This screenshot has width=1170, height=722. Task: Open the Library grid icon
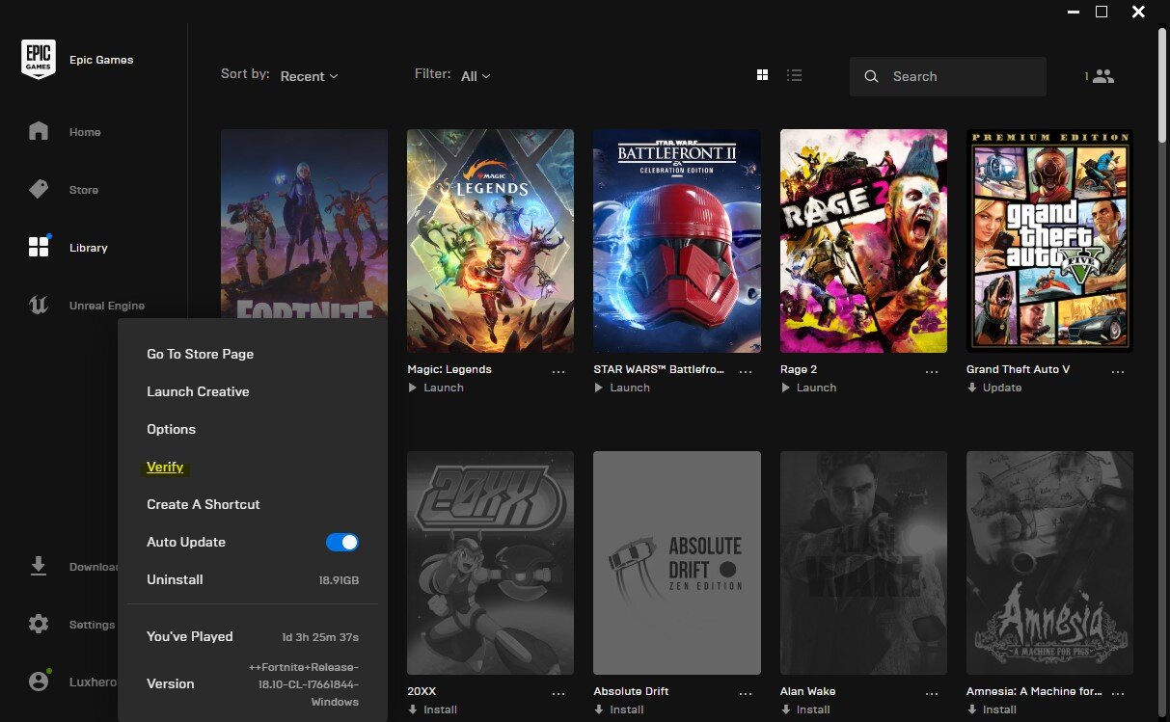click(x=39, y=247)
